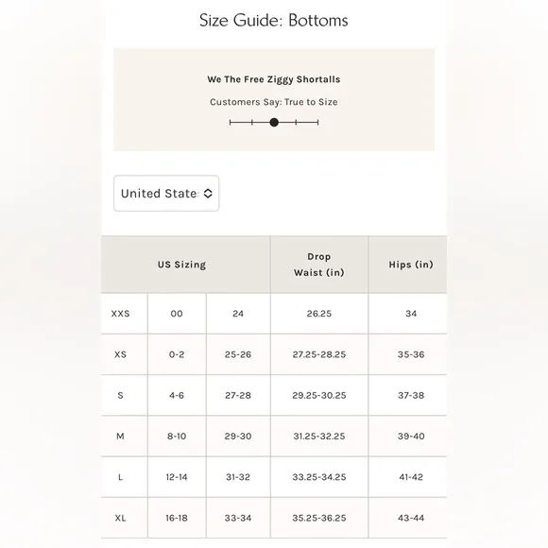Viewport: 548px width, 548px height.
Task: Select the We The Free Ziggy Shortalls title
Action: click(x=274, y=79)
